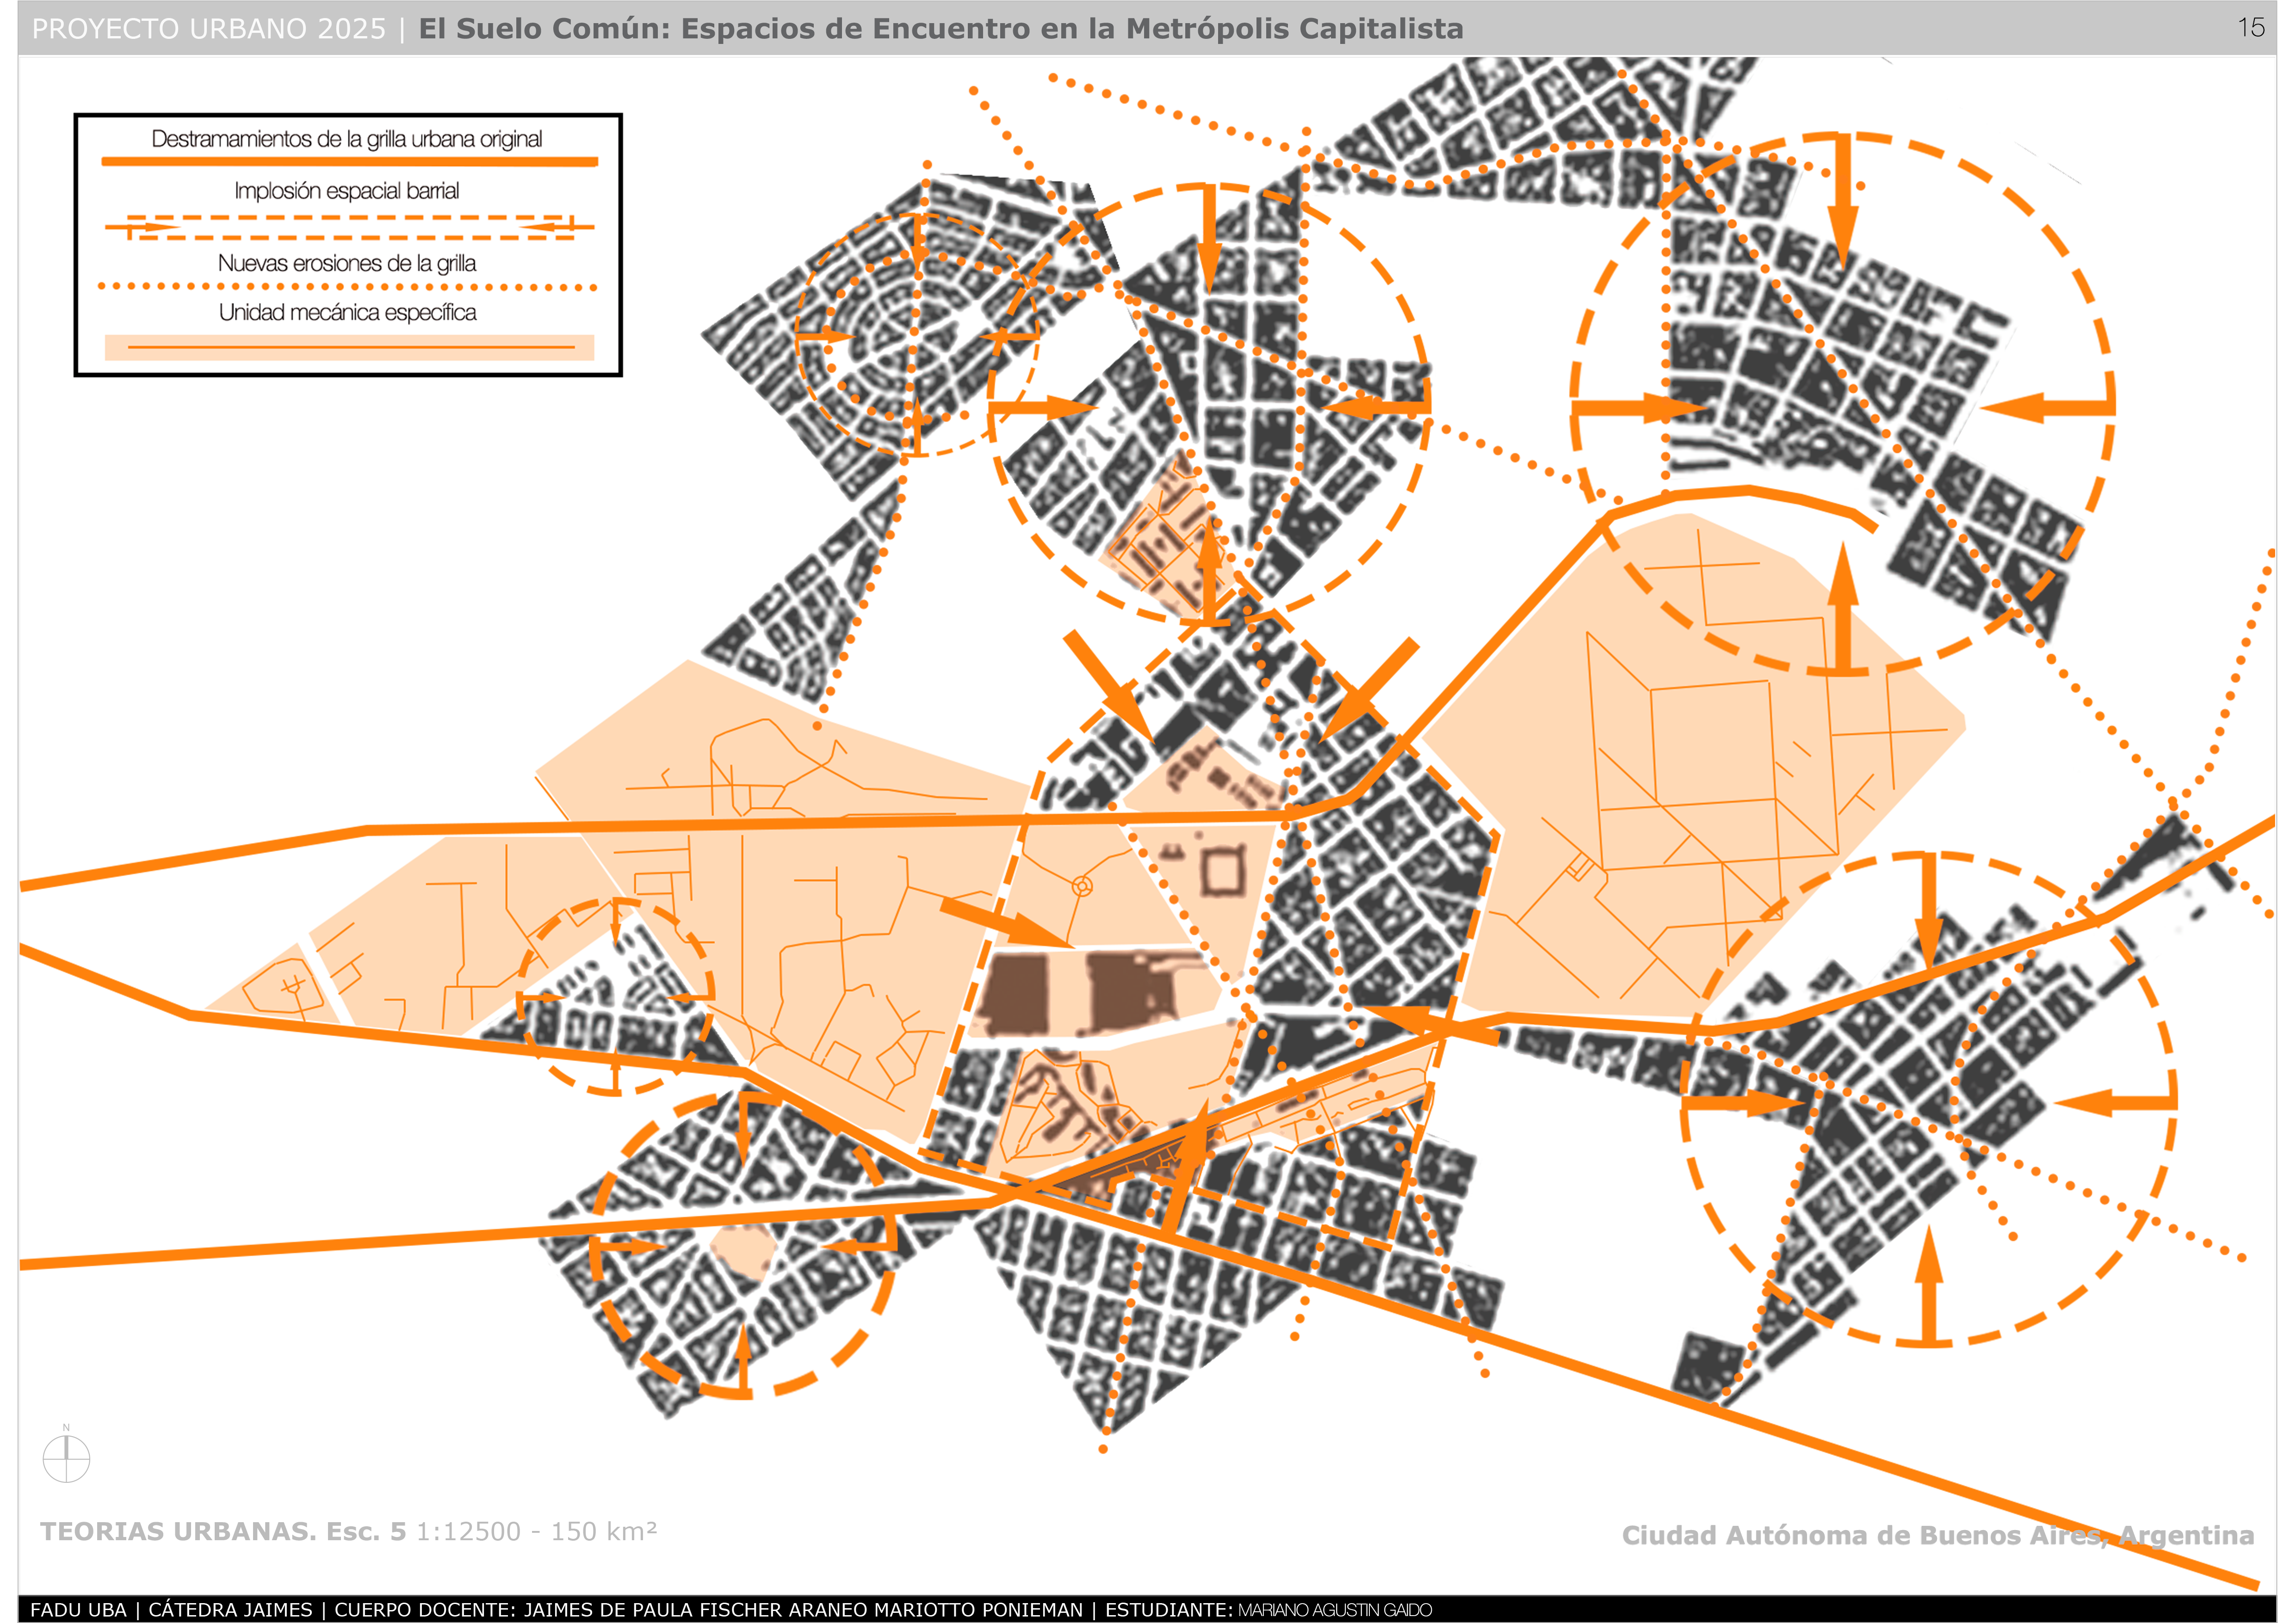Click the 'FADU UBA' footer text
Viewport: 2296px width, 1623px height.
point(78,1610)
